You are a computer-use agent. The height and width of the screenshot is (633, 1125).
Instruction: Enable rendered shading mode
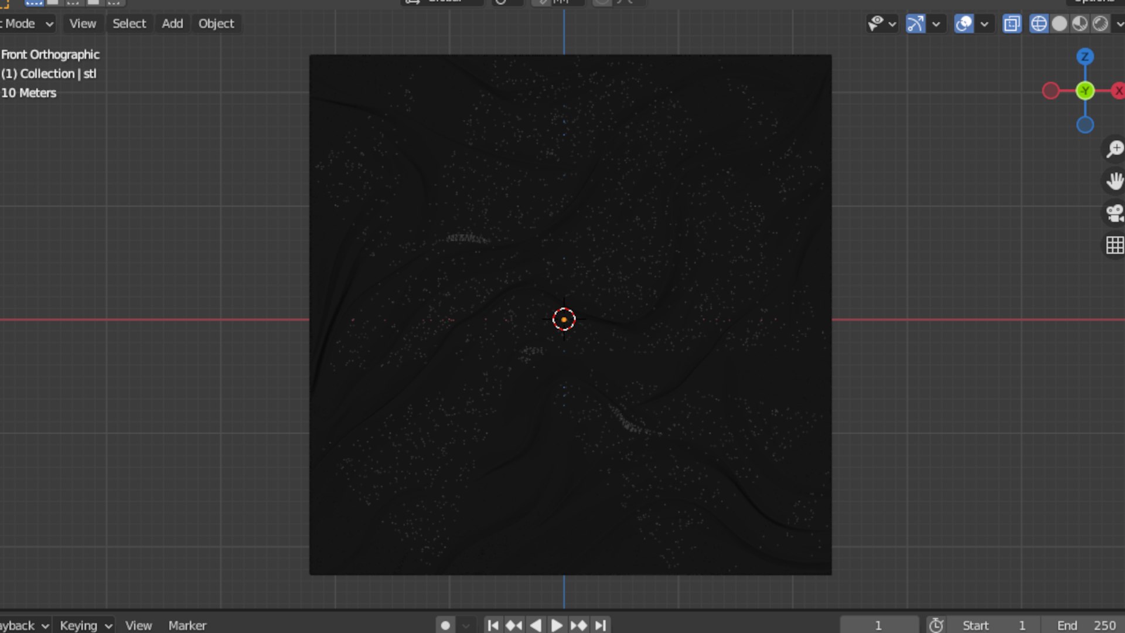point(1100,24)
